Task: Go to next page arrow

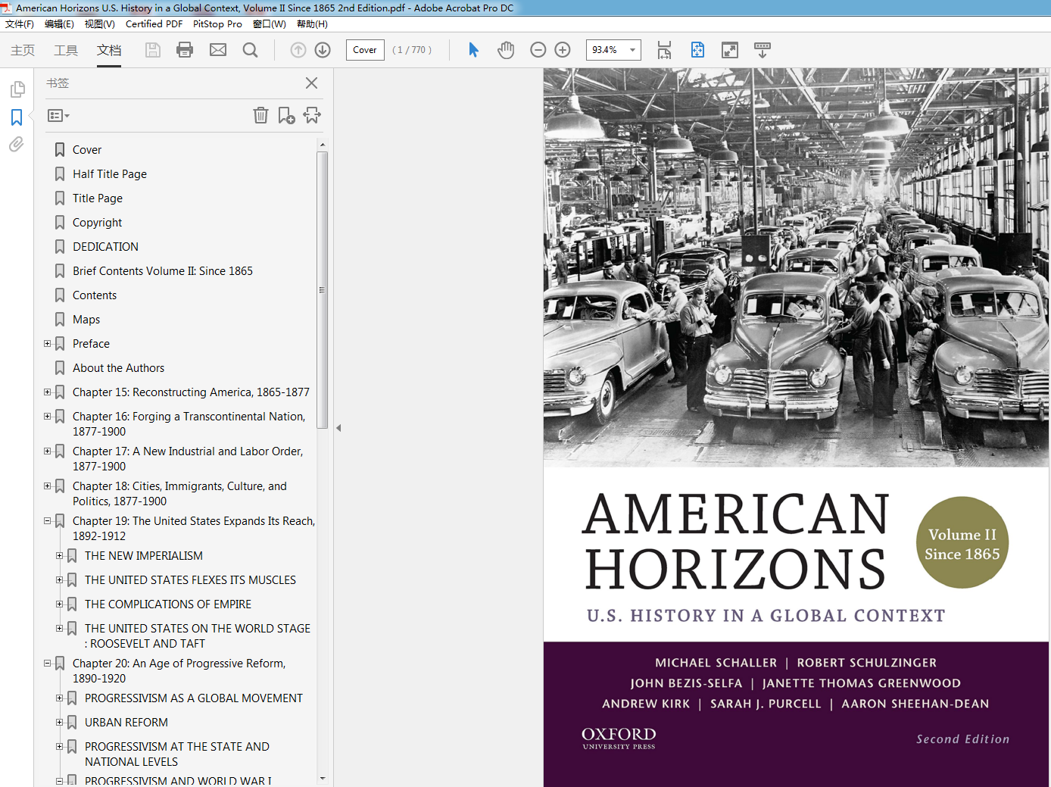Action: (323, 50)
